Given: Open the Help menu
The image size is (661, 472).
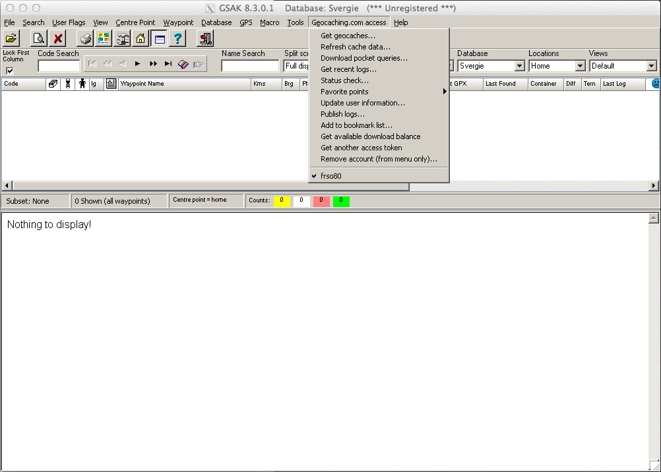Looking at the screenshot, I should (x=401, y=22).
